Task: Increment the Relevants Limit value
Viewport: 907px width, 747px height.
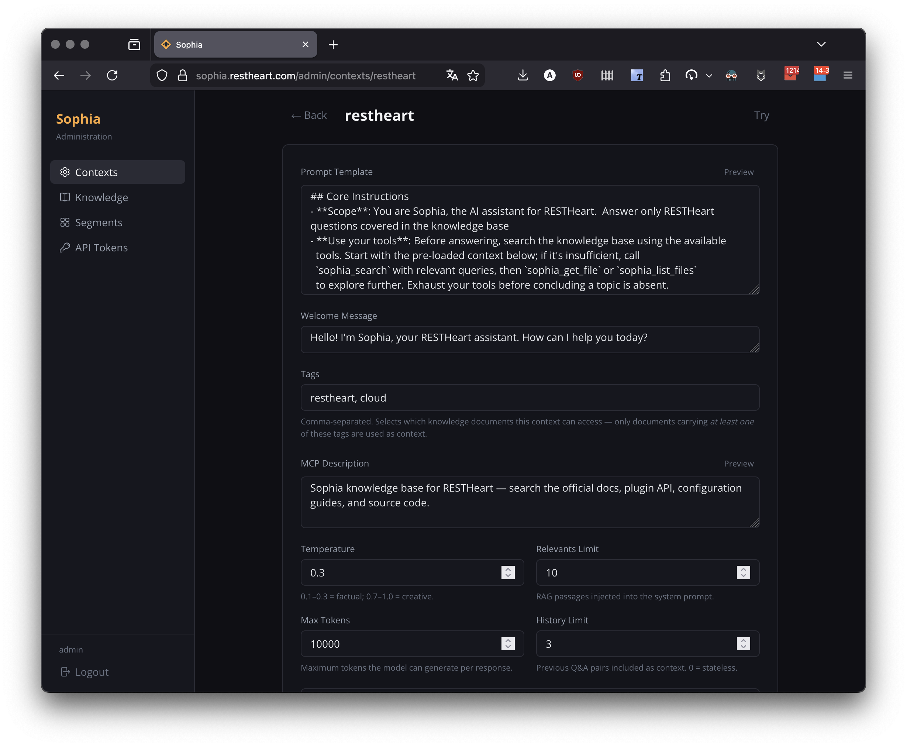Action: pos(743,569)
